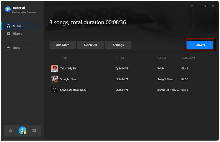220x142 pixels.
Task: Open the user account avatar icon
Action: (23, 130)
